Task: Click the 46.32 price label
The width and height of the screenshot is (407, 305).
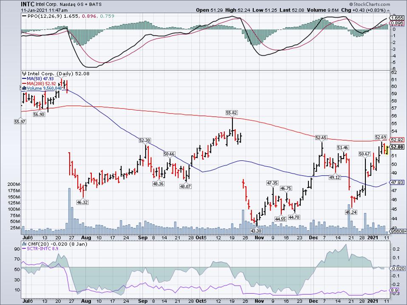Action: [82, 202]
